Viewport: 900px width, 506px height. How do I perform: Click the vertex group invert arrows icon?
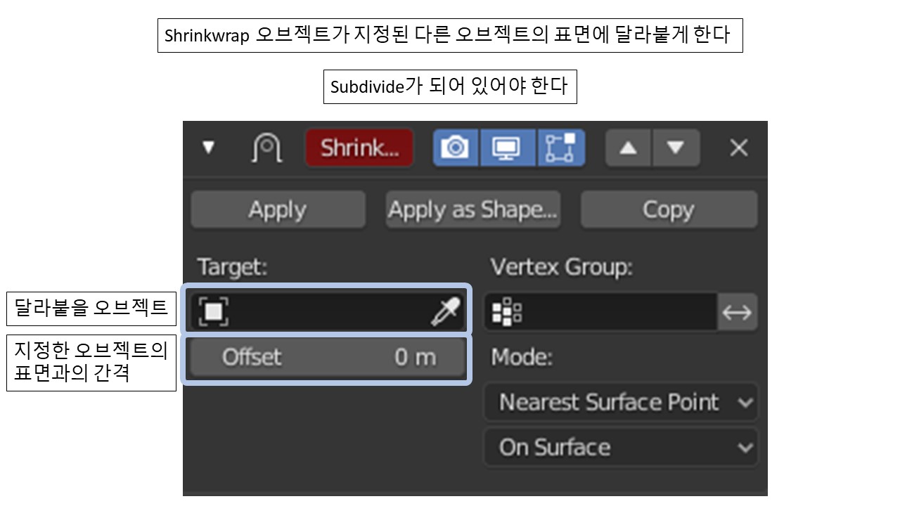737,311
